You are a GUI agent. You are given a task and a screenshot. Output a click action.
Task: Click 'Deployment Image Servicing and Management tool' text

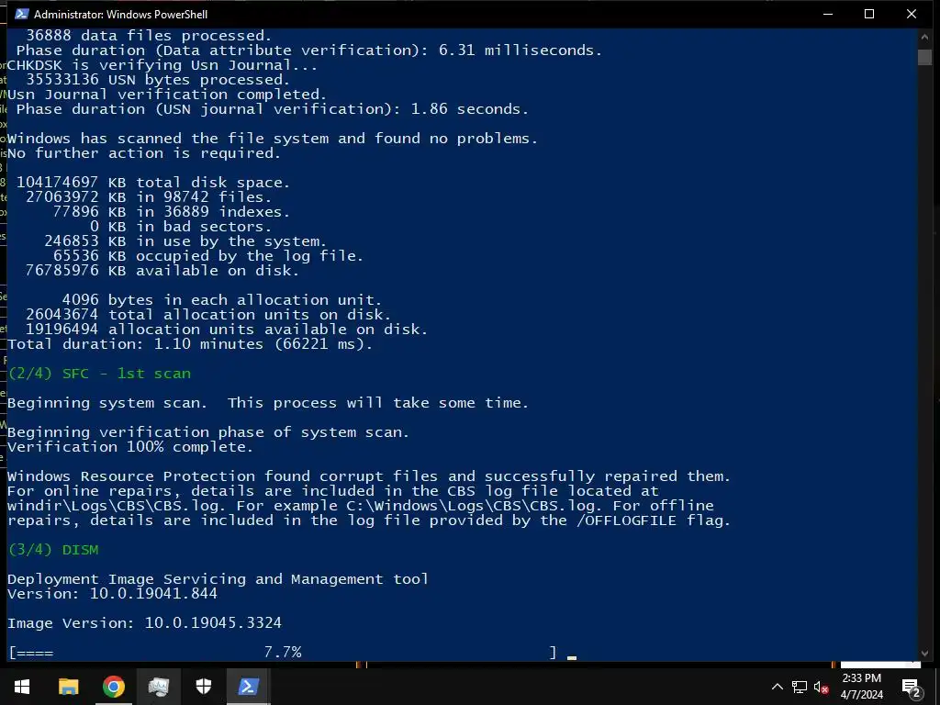pos(218,579)
